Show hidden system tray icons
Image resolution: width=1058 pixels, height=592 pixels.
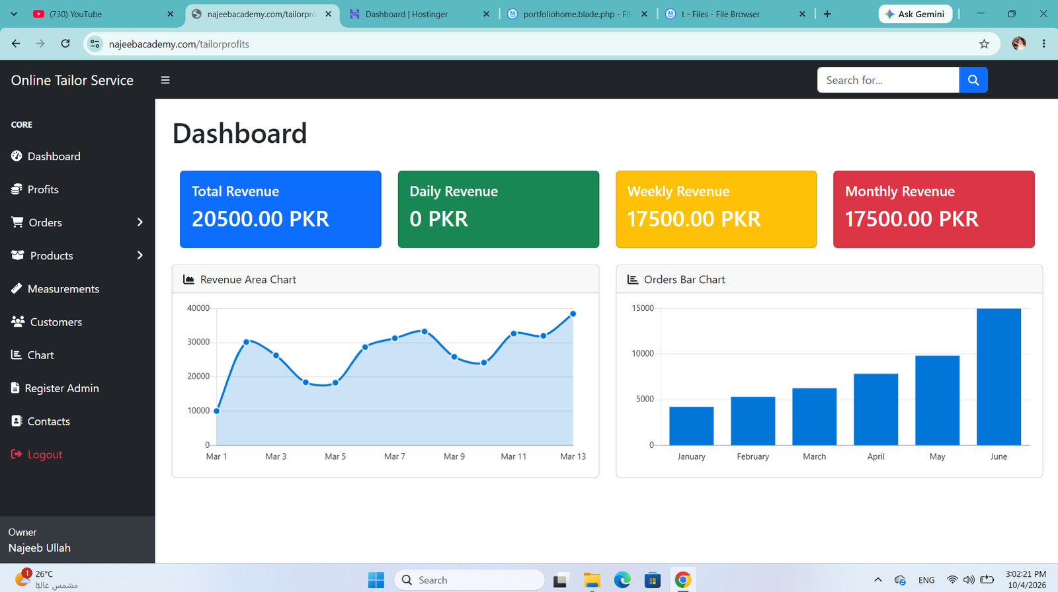[x=878, y=580]
